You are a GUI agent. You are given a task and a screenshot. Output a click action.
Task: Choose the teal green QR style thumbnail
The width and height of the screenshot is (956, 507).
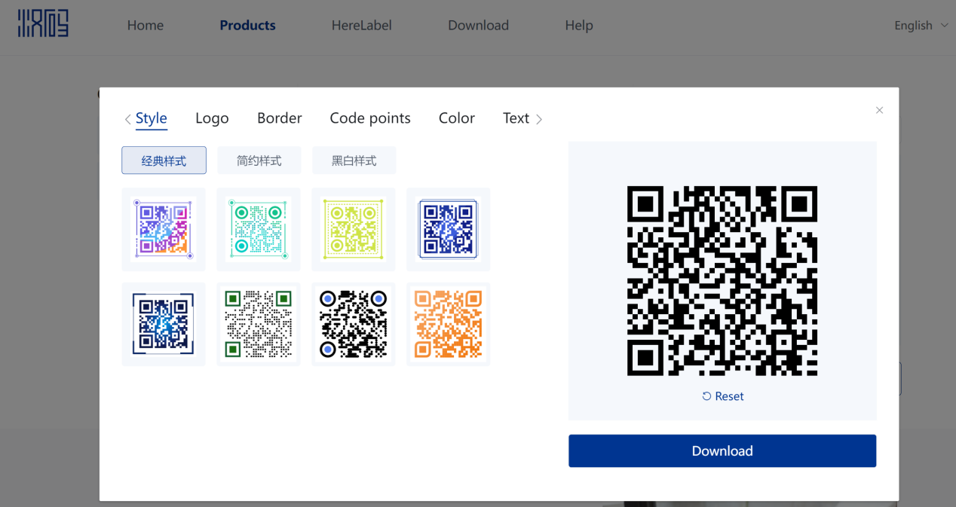[x=259, y=229]
